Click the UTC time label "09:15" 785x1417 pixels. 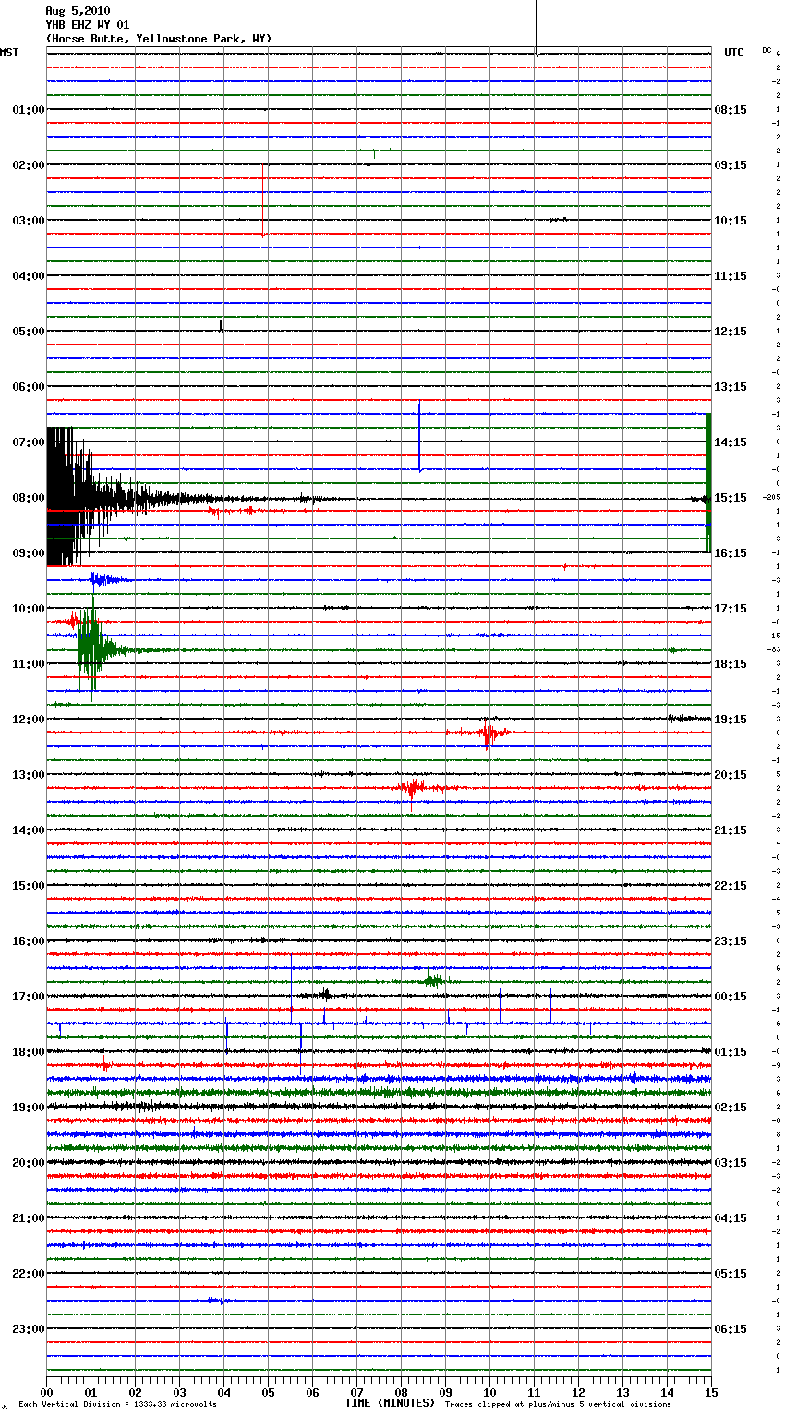(731, 165)
